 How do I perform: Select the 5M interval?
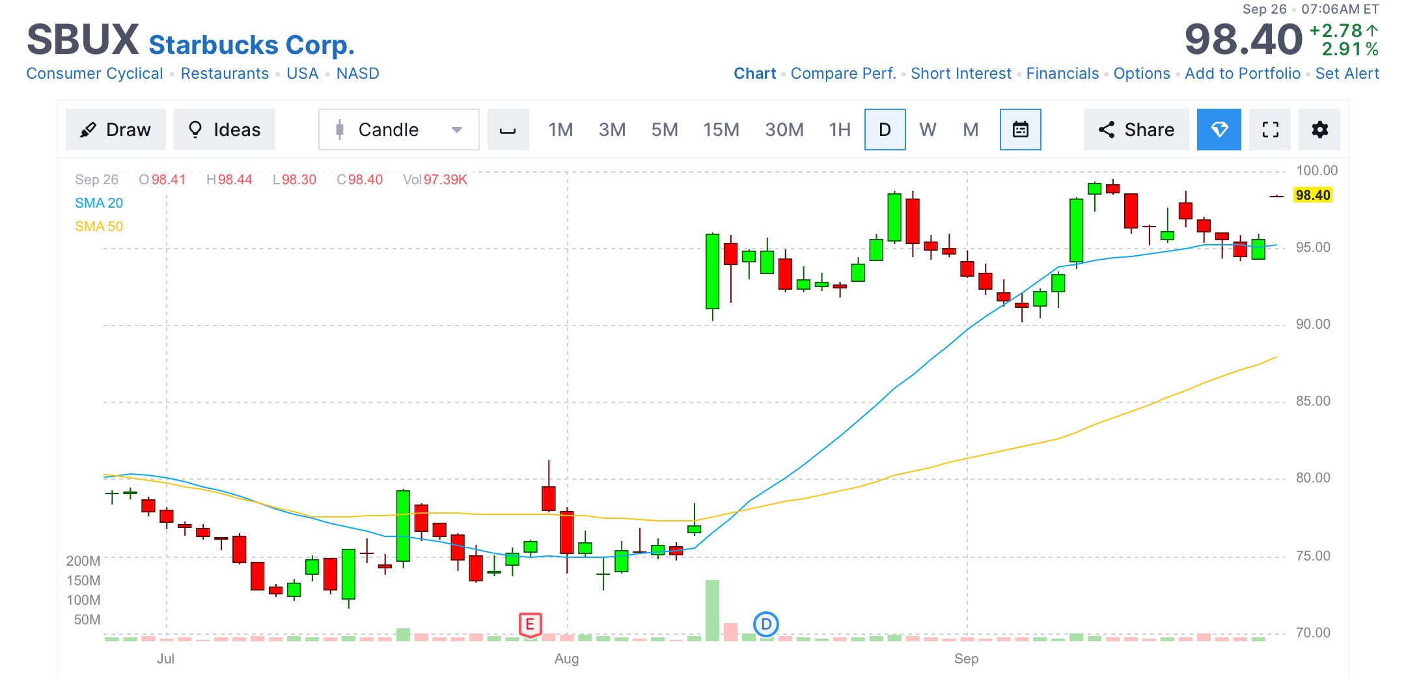click(665, 130)
